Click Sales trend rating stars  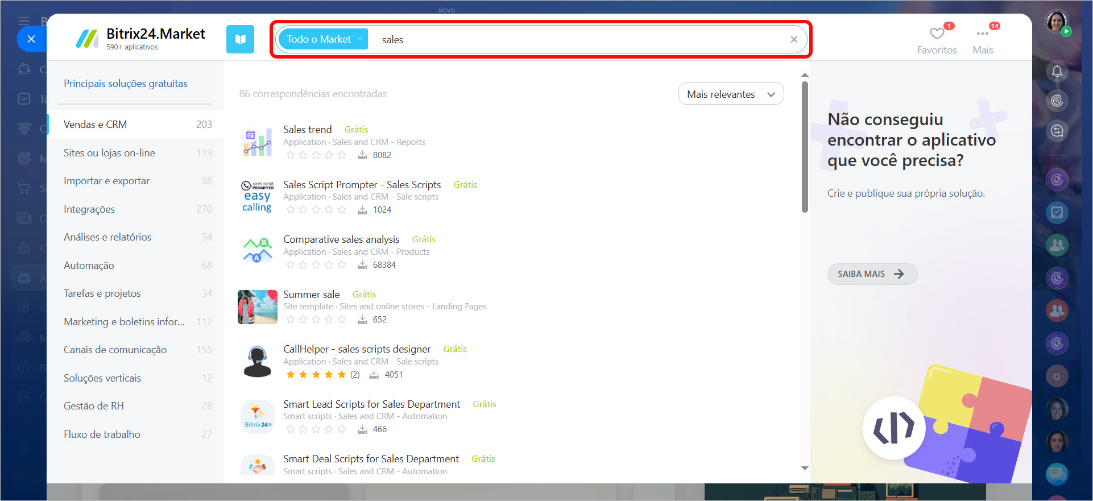point(316,155)
